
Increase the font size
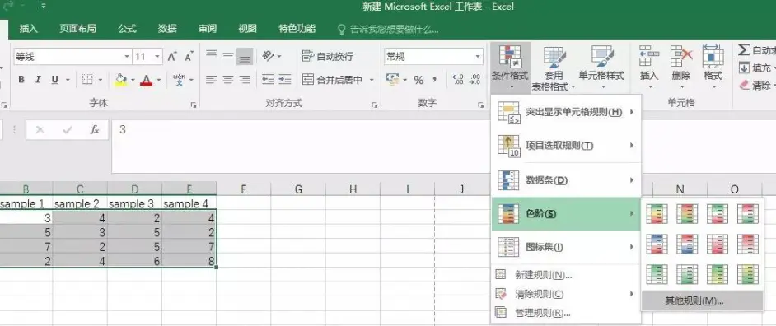click(171, 57)
